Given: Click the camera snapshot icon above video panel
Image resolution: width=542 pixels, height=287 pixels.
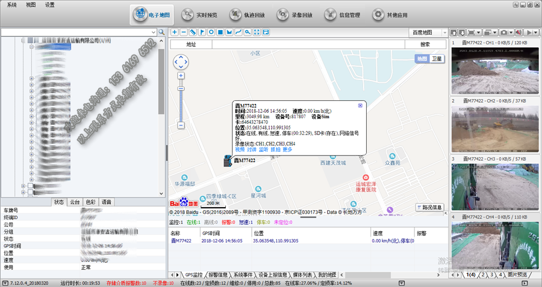Looking at the screenshot, I should pyautogui.click(x=505, y=32).
